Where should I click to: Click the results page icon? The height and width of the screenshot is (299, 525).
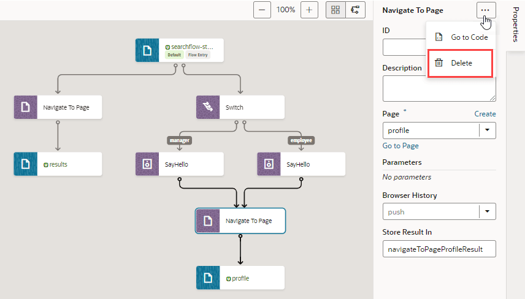point(25,164)
